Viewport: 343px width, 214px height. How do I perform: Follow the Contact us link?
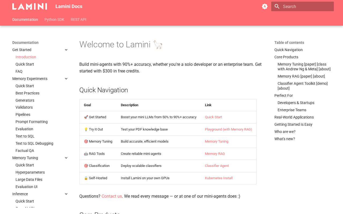click(x=112, y=196)
